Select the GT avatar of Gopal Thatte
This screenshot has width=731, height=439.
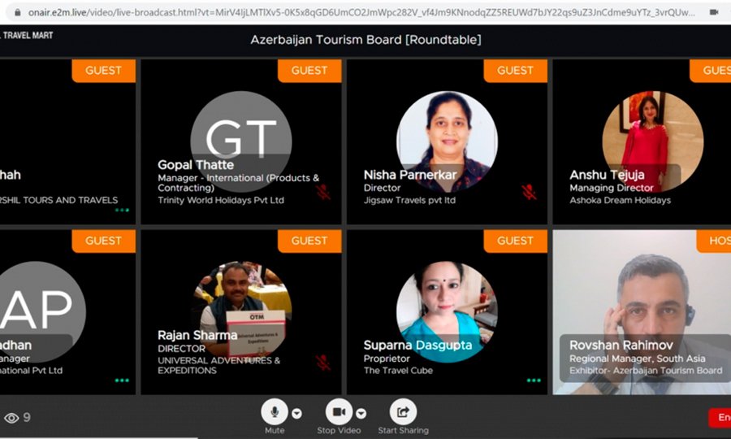[x=241, y=141]
